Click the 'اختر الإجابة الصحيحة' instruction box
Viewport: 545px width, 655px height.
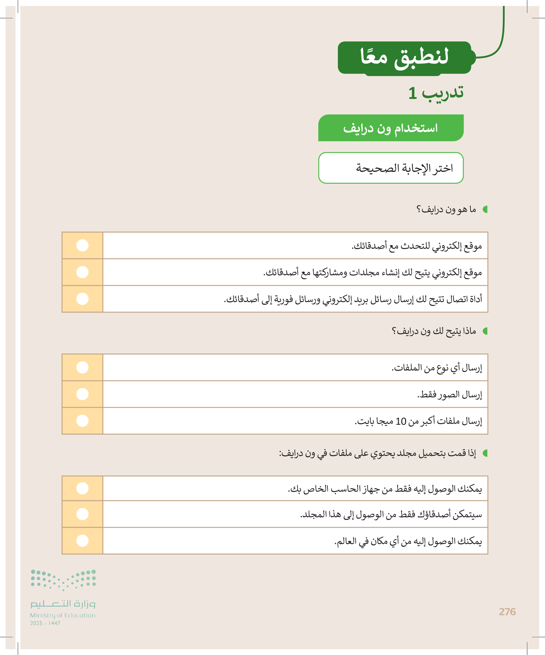(x=391, y=168)
